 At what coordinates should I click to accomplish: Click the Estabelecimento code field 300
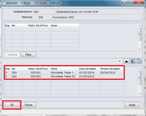coord(44,12)
